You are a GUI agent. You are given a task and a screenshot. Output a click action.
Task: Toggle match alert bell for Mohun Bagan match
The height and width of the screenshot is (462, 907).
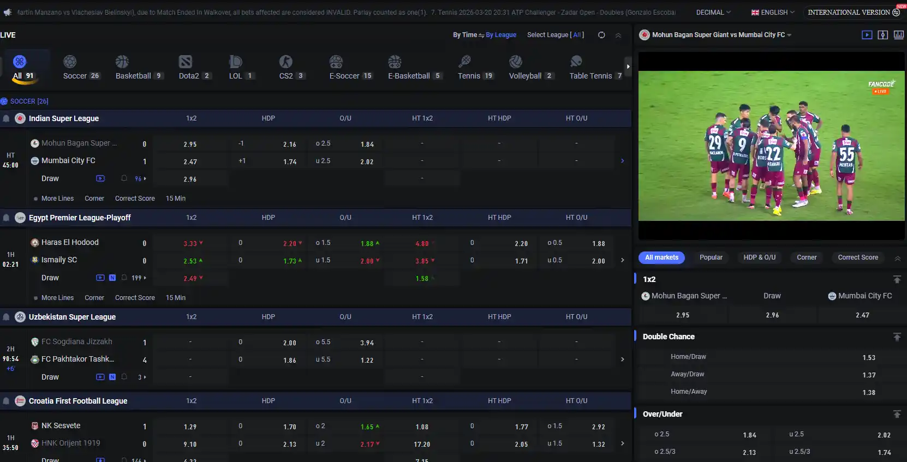(x=124, y=178)
